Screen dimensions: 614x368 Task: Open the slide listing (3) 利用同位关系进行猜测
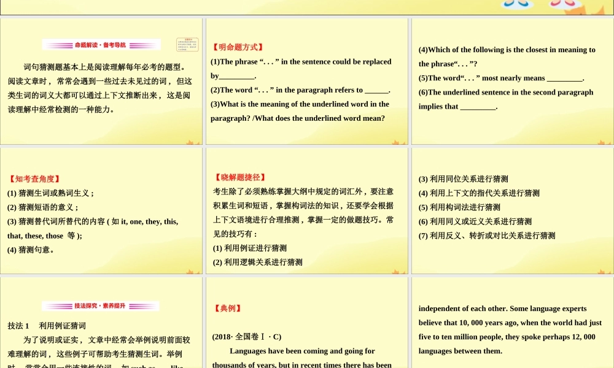tap(513, 211)
